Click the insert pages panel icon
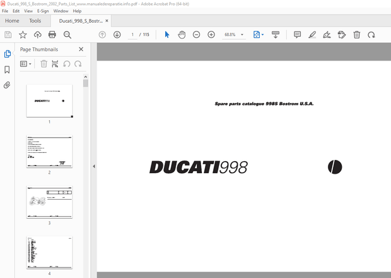 [x=55, y=64]
